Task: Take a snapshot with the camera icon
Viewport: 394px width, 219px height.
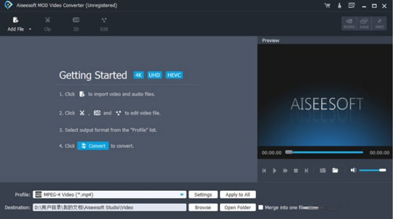Action: click(x=323, y=170)
